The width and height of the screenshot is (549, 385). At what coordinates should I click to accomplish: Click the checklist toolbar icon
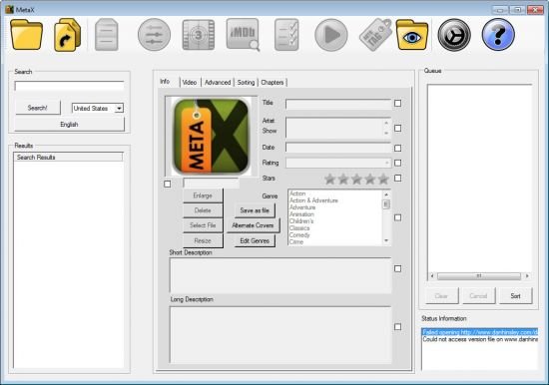coord(286,35)
